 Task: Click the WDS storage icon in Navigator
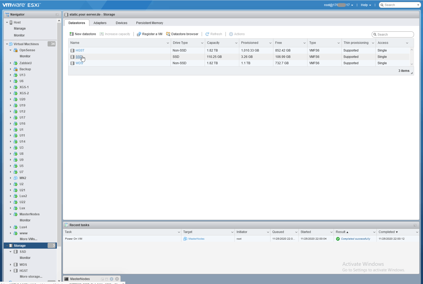(16, 265)
